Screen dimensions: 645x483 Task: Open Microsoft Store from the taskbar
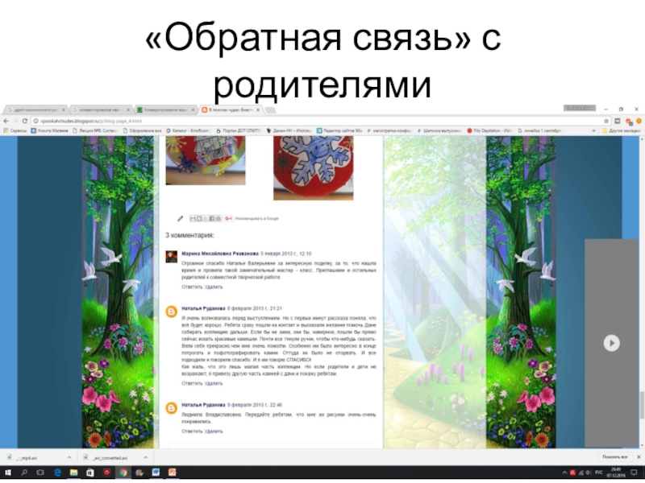pos(90,473)
